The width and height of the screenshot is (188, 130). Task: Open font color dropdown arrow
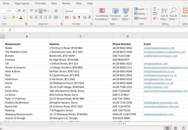click(x=25, y=17)
